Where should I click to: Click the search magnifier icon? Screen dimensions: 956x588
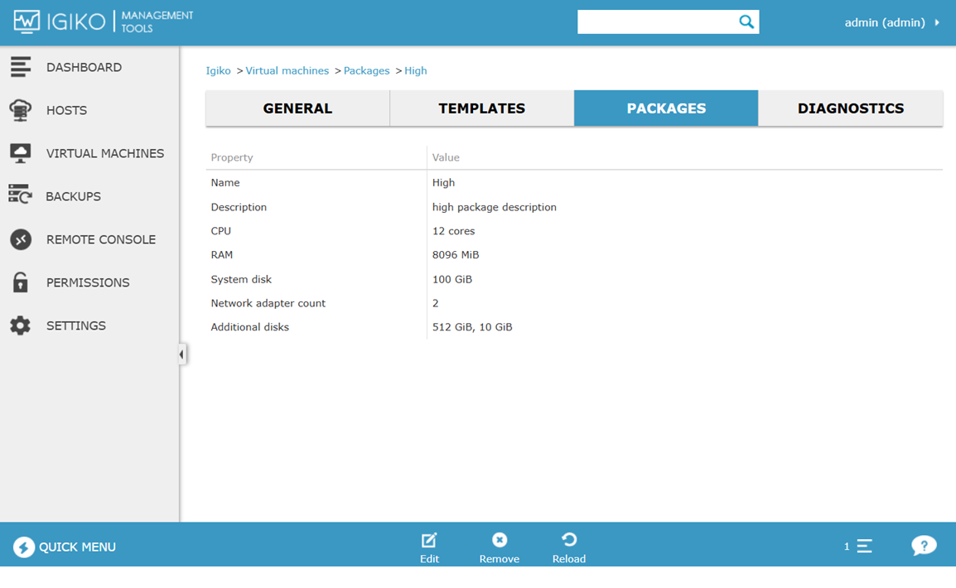pos(746,22)
